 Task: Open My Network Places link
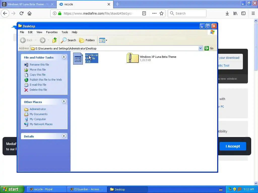(41, 124)
